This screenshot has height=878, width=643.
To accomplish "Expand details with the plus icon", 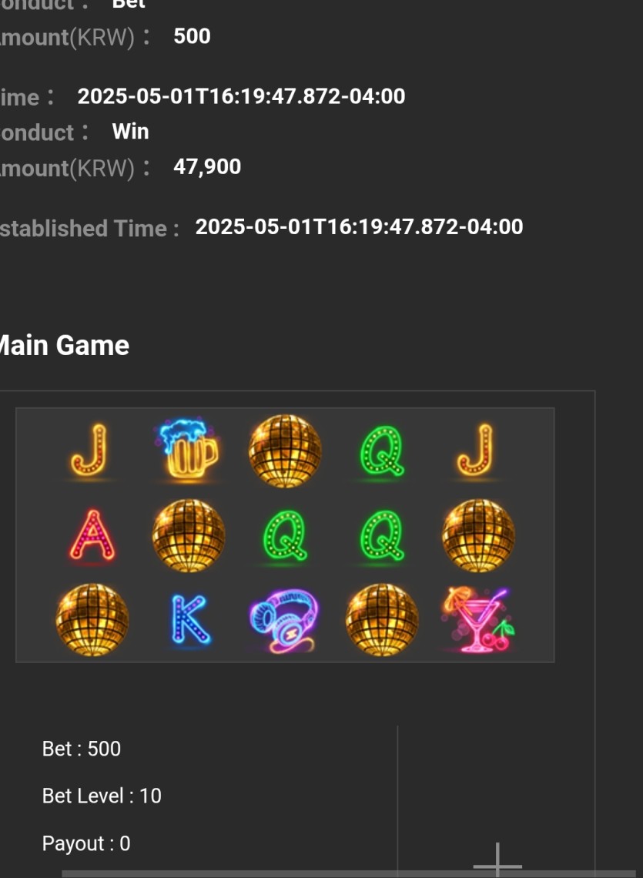I will point(497,861).
